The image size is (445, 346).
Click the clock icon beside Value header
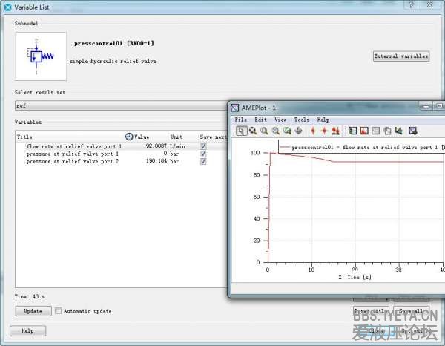129,137
